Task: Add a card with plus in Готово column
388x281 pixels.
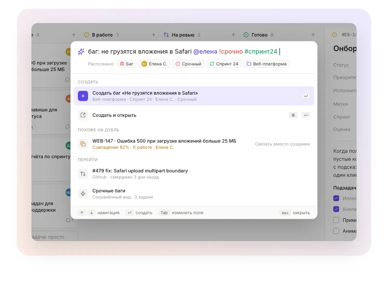Action: (x=313, y=35)
